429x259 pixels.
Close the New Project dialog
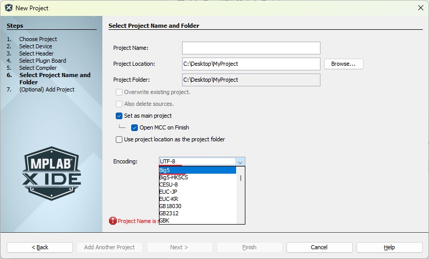coord(421,8)
